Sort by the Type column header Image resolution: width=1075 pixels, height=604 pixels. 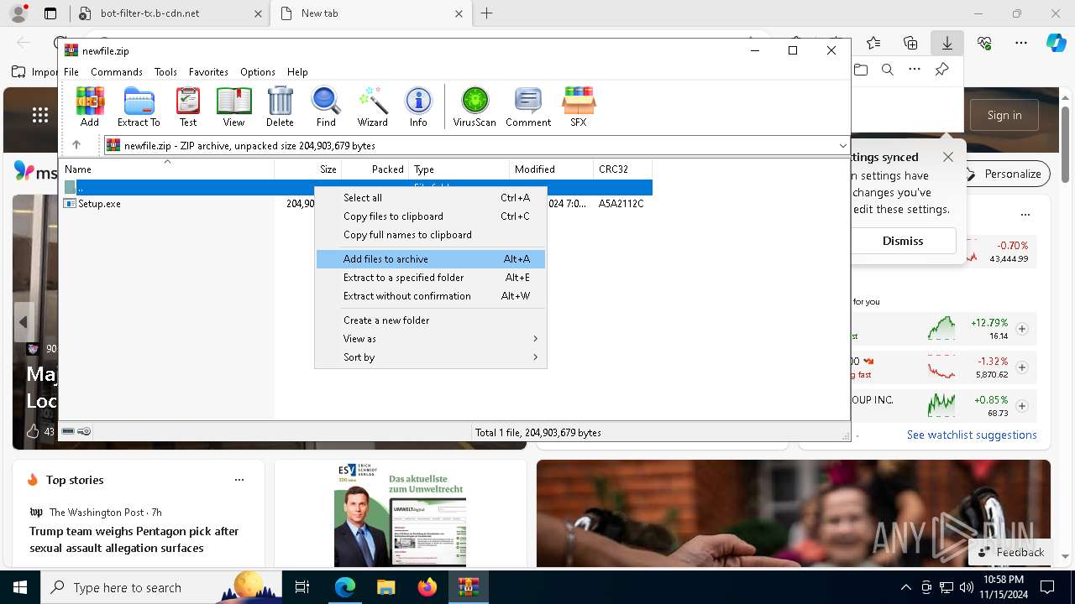point(459,169)
